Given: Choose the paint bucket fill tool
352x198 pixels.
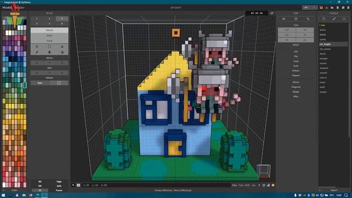Looking at the screenshot, I should [50, 52].
